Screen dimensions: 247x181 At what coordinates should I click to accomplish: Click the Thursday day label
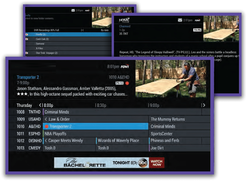[24, 105]
